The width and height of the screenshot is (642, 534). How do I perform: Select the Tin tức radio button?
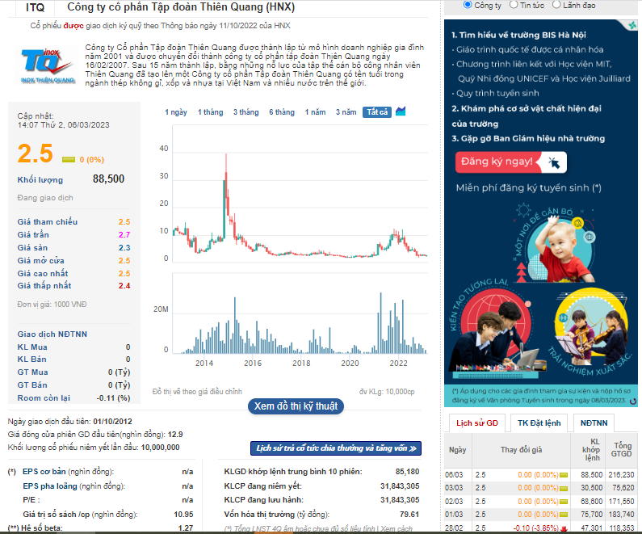coord(514,5)
